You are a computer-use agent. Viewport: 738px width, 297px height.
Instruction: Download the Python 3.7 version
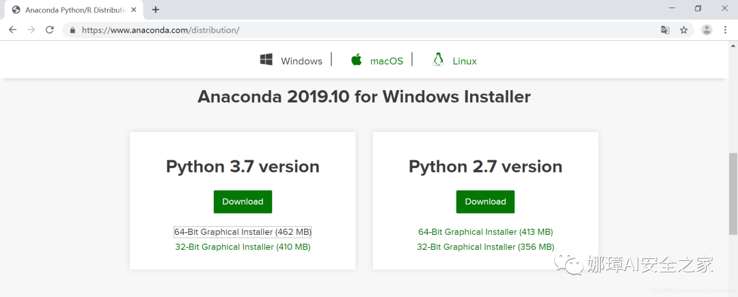(243, 201)
